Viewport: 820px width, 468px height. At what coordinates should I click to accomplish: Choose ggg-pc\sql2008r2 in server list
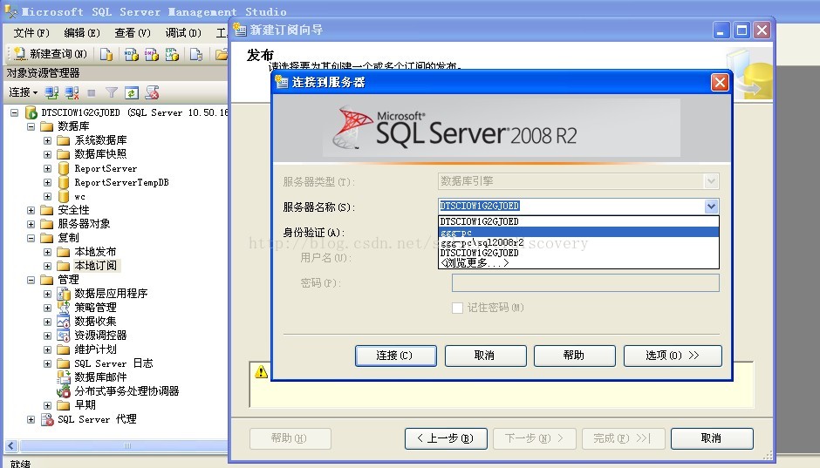coord(578,242)
